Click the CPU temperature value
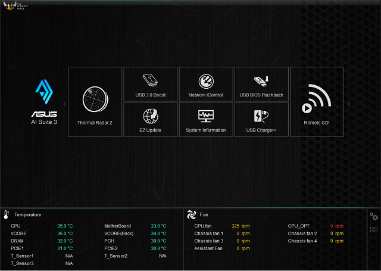The image size is (381, 271). coord(65,226)
